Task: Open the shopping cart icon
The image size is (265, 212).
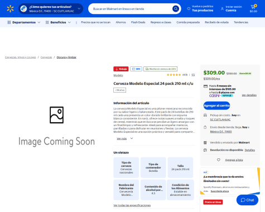Action: point(253,7)
